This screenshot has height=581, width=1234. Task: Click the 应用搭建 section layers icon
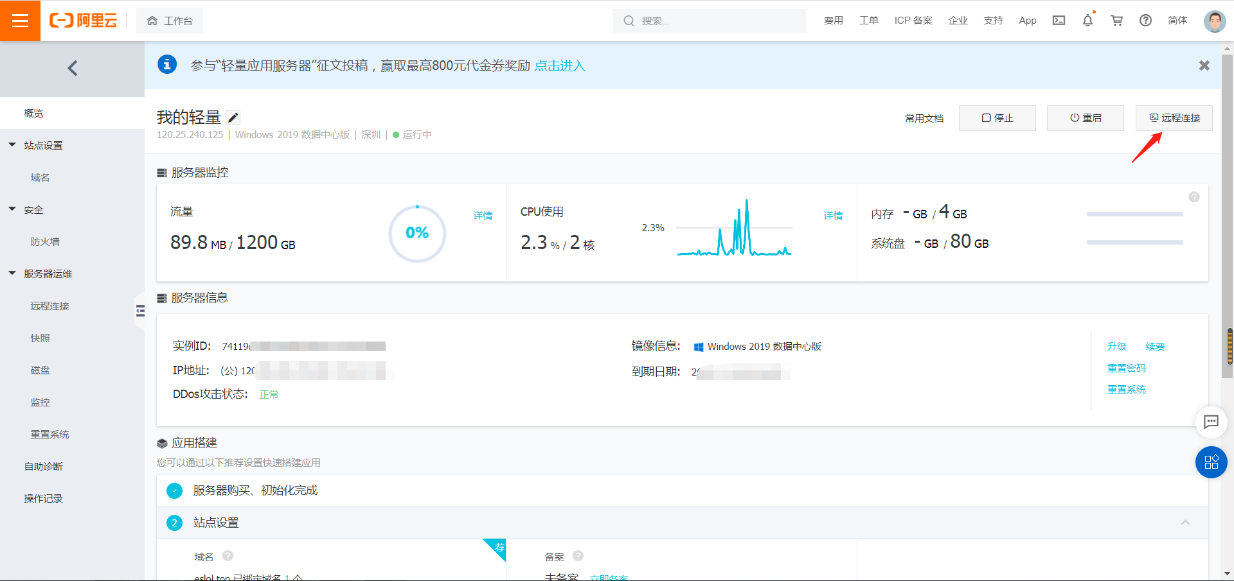pyautogui.click(x=162, y=443)
